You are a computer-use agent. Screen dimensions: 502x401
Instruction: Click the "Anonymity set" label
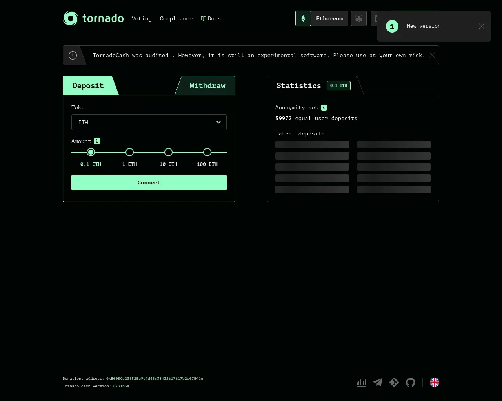(x=296, y=108)
